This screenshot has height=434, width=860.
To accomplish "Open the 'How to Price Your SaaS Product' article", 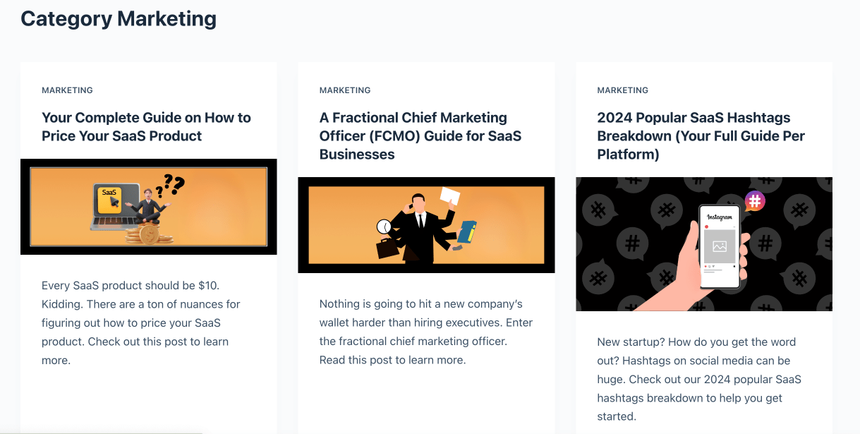I will coord(146,127).
